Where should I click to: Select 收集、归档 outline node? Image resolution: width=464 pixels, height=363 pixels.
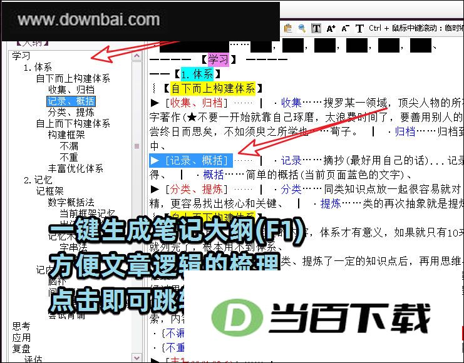pos(71,89)
